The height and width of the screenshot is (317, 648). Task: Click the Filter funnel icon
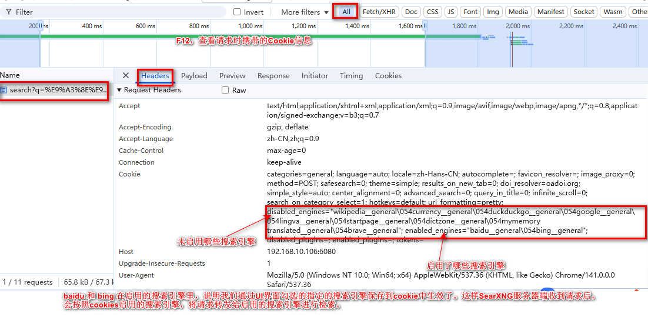pyautogui.click(x=9, y=12)
